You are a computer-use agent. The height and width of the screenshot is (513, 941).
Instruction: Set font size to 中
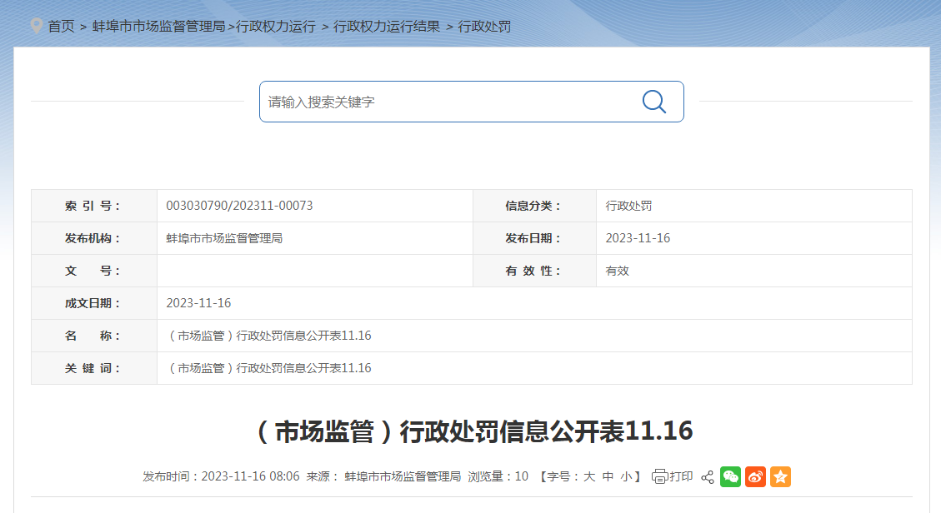pyautogui.click(x=608, y=476)
